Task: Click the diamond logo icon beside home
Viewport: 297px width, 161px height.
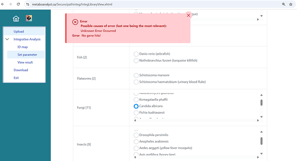Action: (x=29, y=19)
